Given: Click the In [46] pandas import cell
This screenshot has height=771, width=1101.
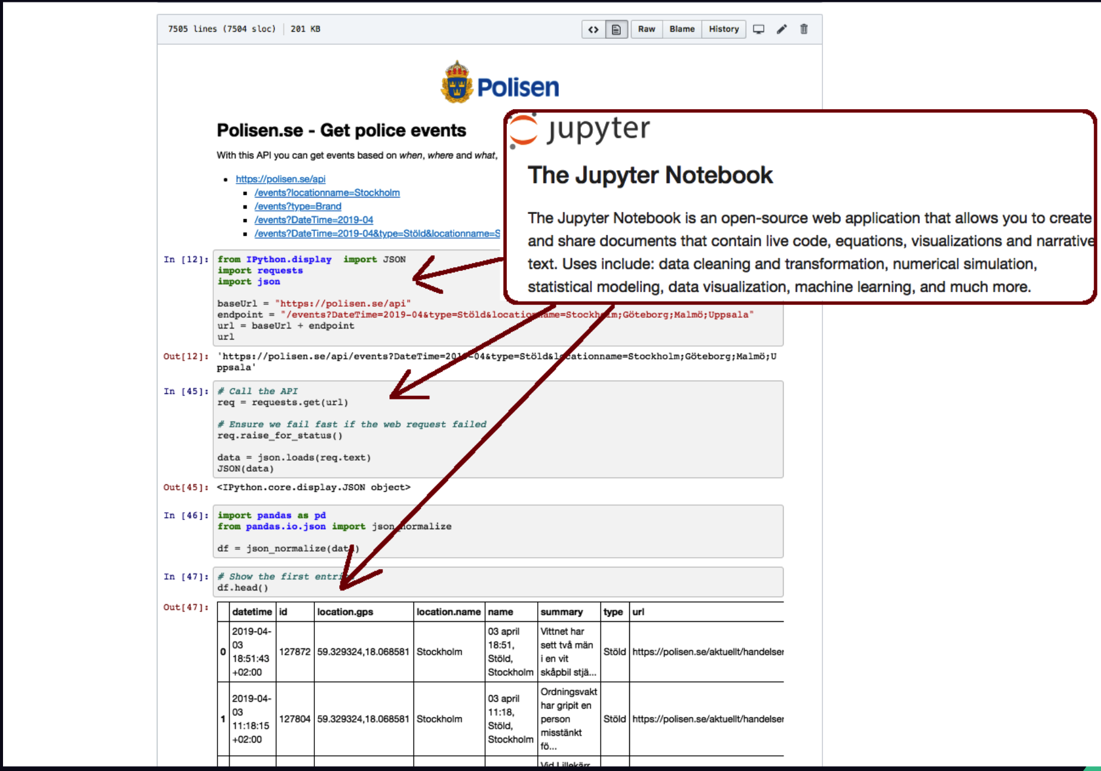Looking at the screenshot, I should click(x=498, y=532).
